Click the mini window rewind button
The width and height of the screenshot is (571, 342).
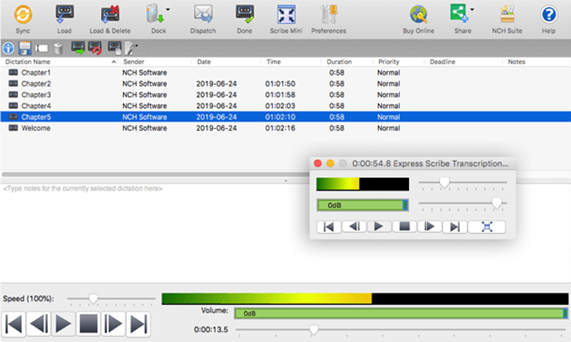pyautogui.click(x=354, y=227)
